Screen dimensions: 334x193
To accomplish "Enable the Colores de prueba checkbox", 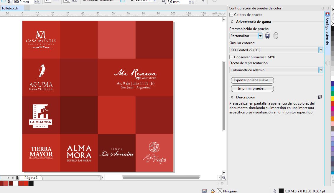I will tap(231, 15).
